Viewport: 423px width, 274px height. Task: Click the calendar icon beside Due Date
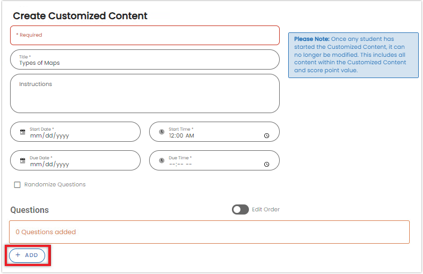click(22, 160)
